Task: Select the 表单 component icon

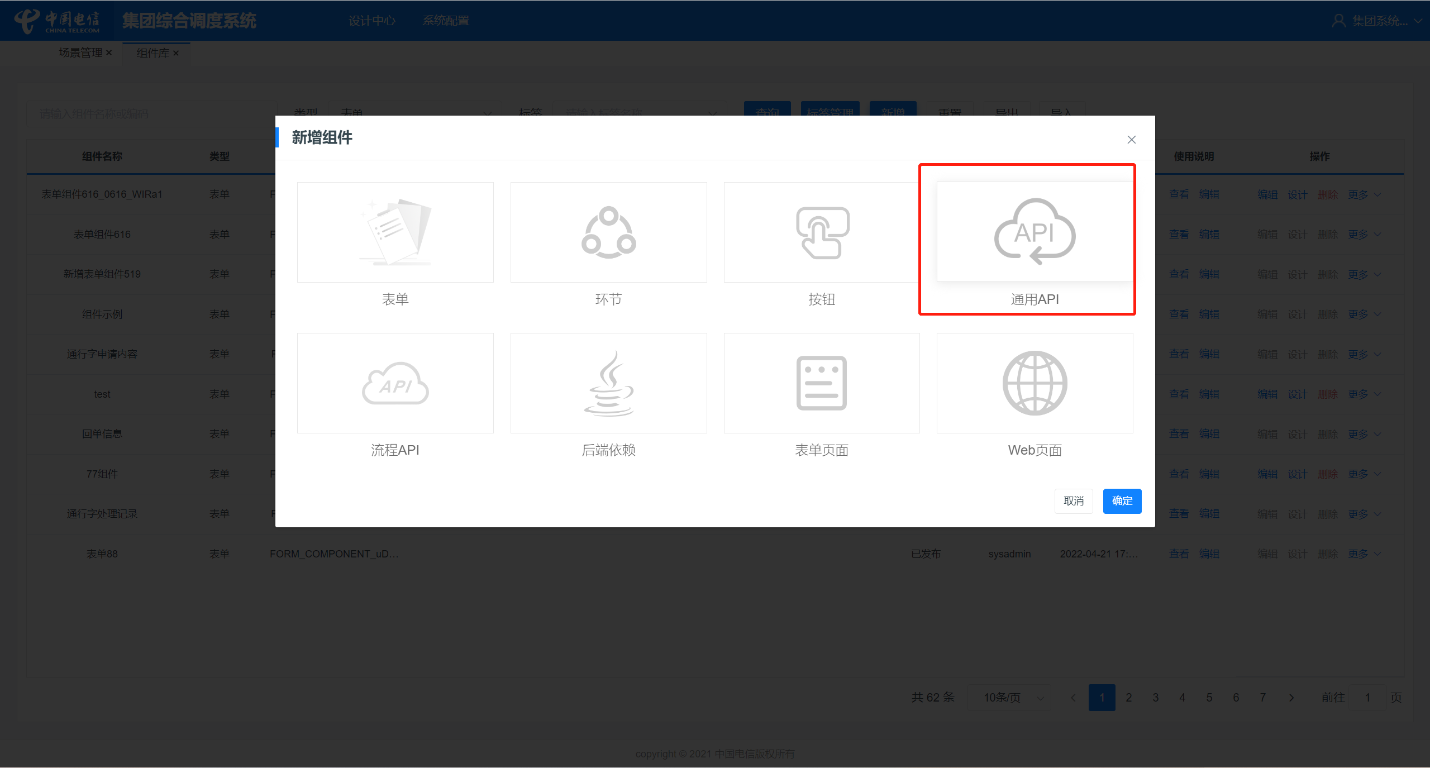Action: 395,232
